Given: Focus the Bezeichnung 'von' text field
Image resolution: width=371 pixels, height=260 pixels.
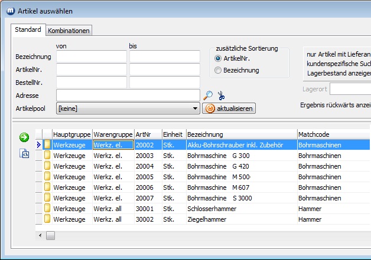Looking at the screenshot, I should [x=91, y=57].
